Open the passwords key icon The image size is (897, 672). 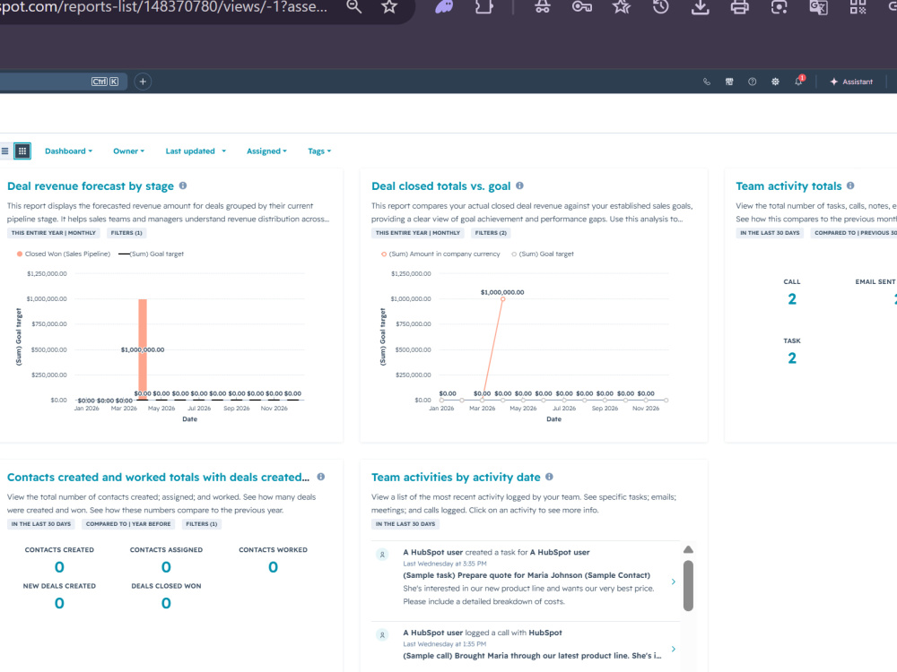pyautogui.click(x=582, y=7)
